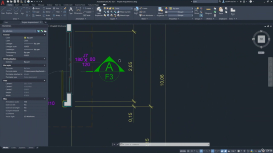Activate the Scale command
Image resolution: width=273 pixels, height=153 pixels.
(x=46, y=15)
